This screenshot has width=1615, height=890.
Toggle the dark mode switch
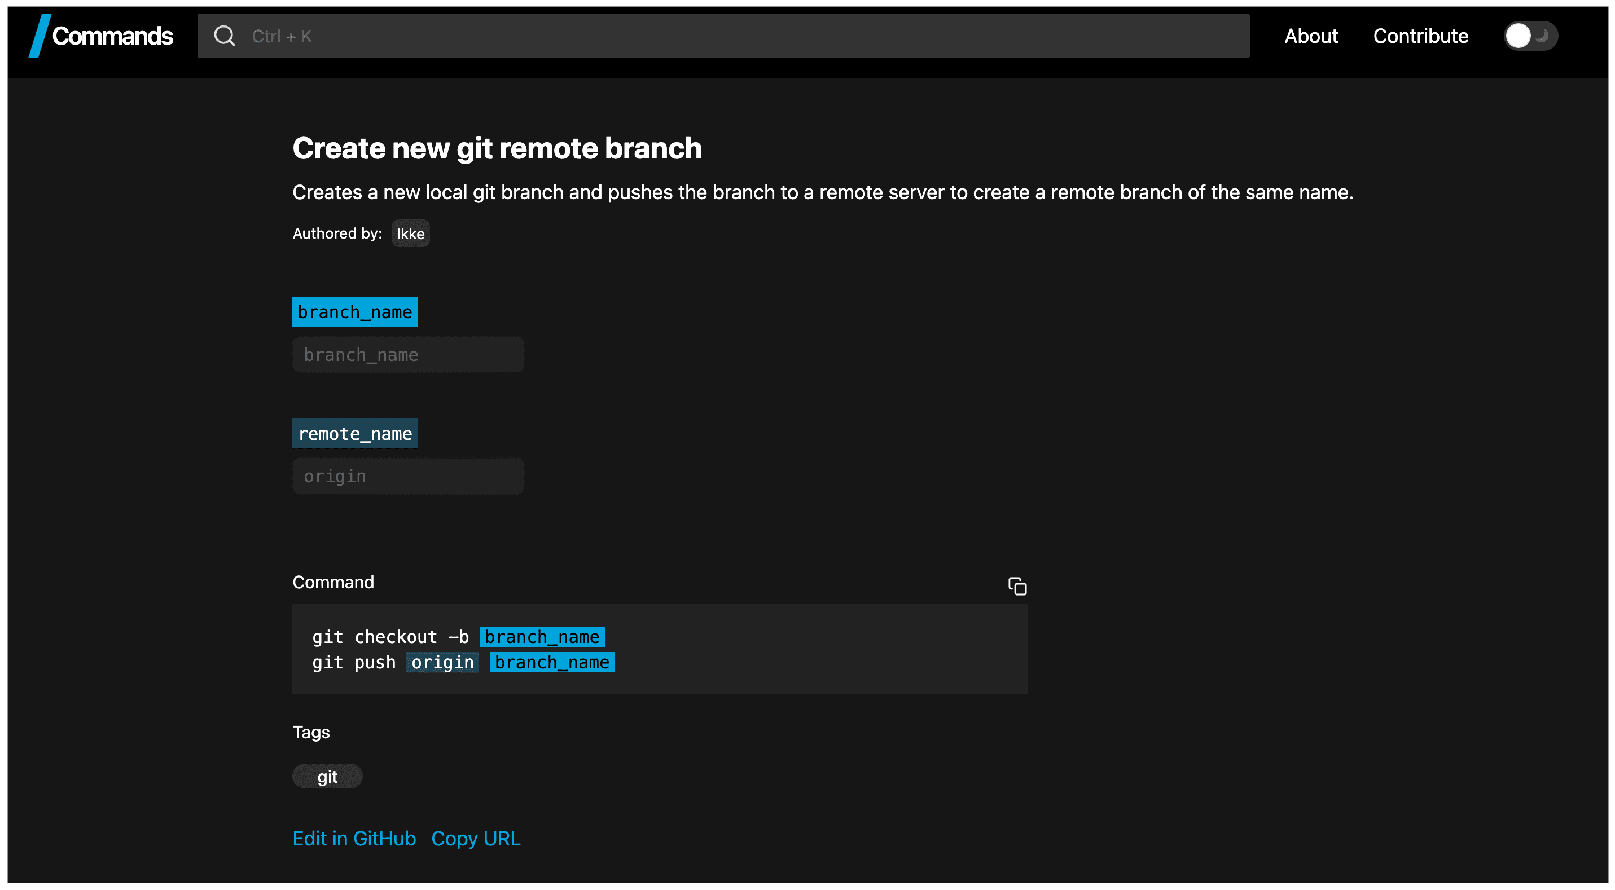(x=1529, y=36)
